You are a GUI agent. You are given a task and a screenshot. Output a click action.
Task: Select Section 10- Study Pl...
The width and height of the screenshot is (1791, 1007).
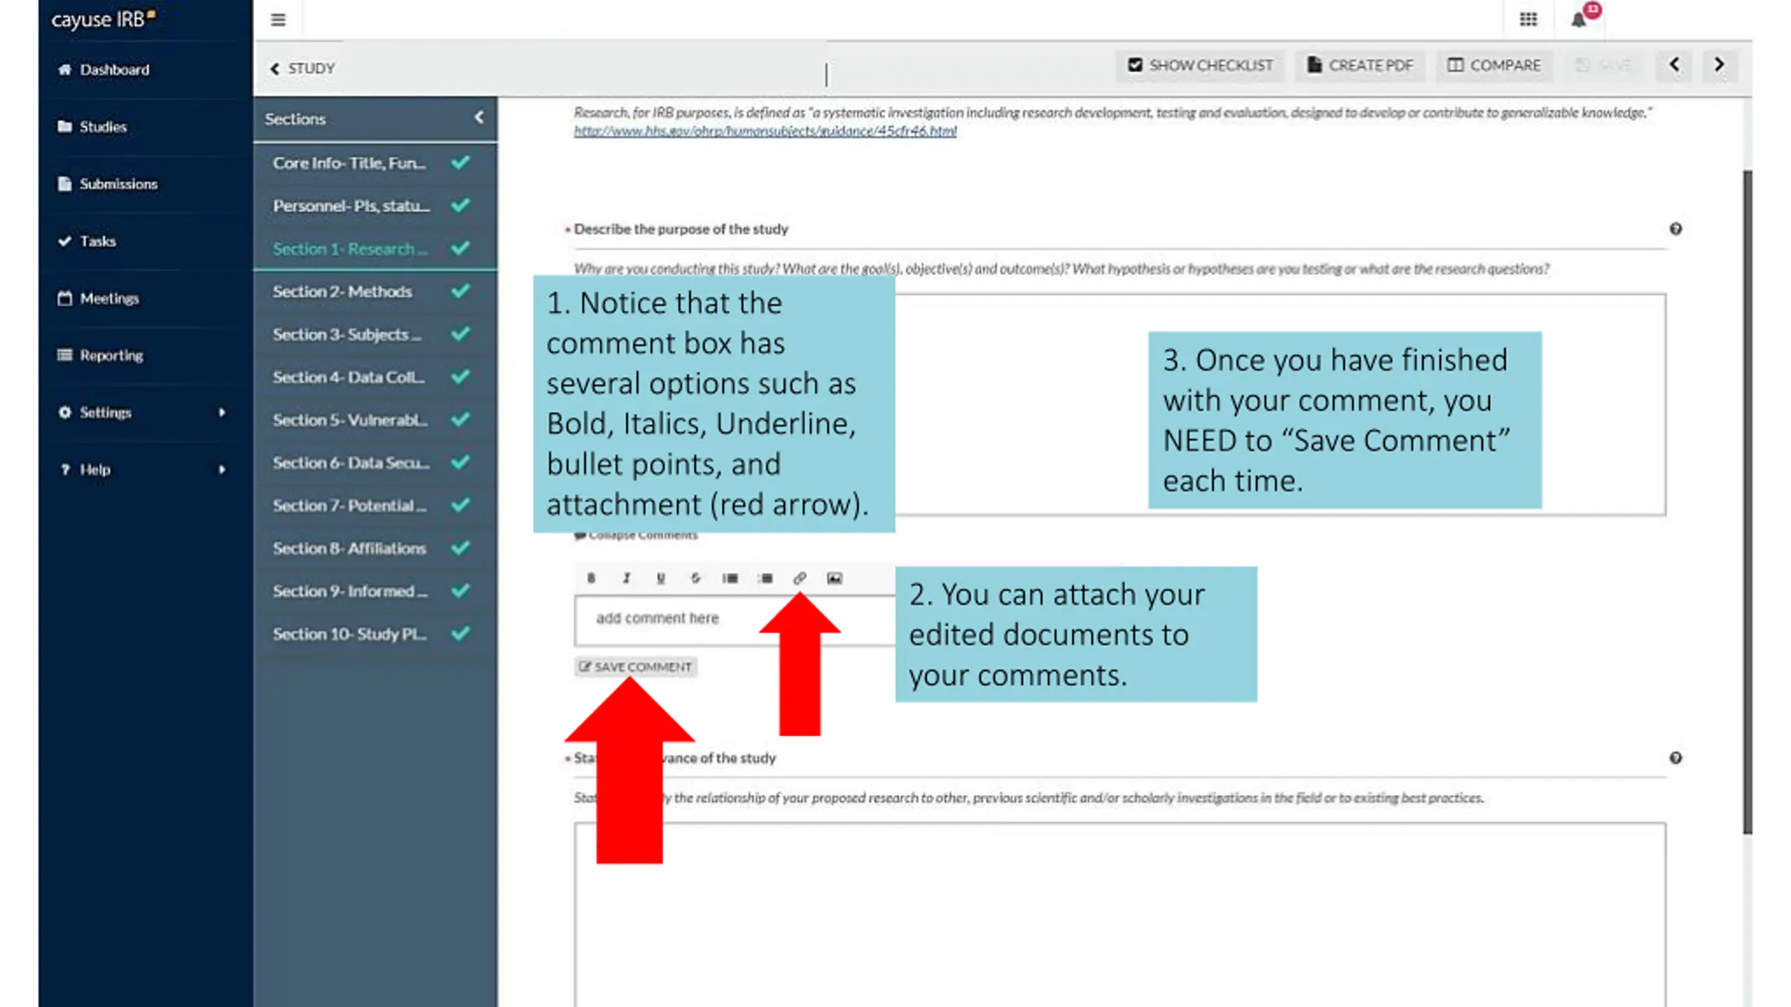[375, 634]
